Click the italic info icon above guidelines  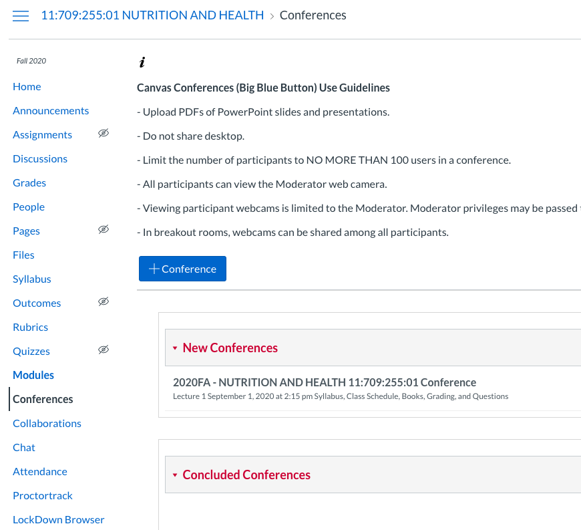pos(142,63)
